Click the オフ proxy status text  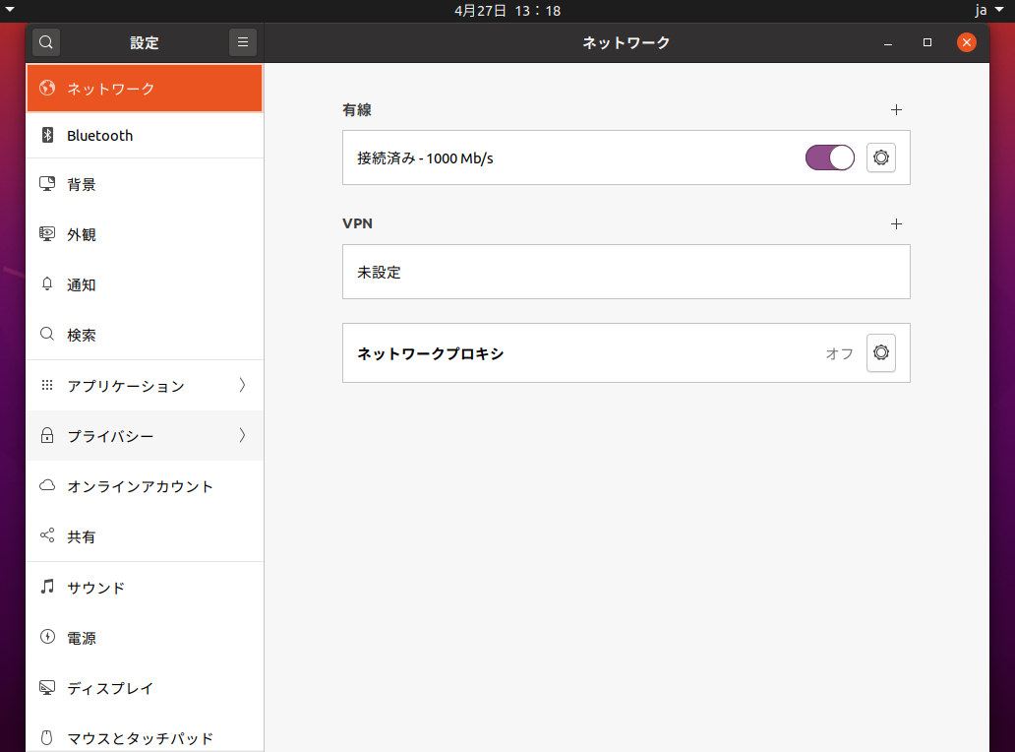(839, 353)
